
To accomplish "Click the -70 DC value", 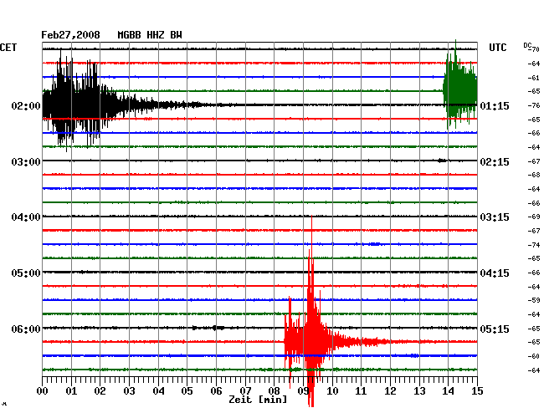I will coord(534,49).
